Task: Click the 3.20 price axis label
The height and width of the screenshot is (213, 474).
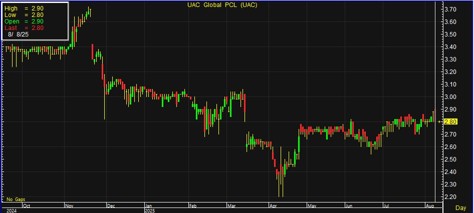Action: (450, 72)
